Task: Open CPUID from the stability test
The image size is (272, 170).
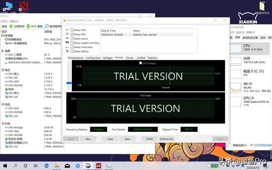Action: coord(149,139)
